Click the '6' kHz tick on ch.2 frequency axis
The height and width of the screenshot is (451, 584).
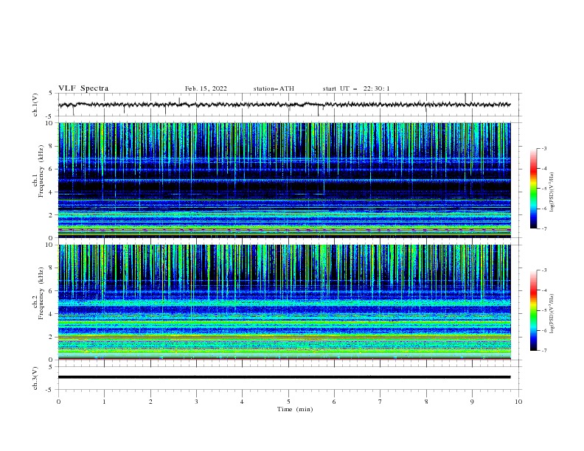(x=52, y=291)
